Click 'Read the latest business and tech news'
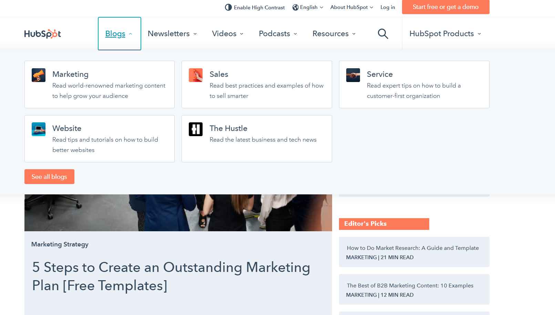555x315 pixels. click(263, 140)
